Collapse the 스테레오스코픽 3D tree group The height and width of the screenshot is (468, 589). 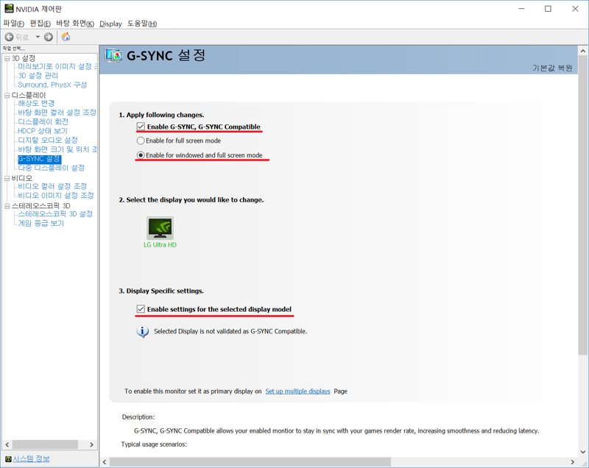(x=7, y=205)
